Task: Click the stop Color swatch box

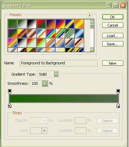Action: pos(36,131)
